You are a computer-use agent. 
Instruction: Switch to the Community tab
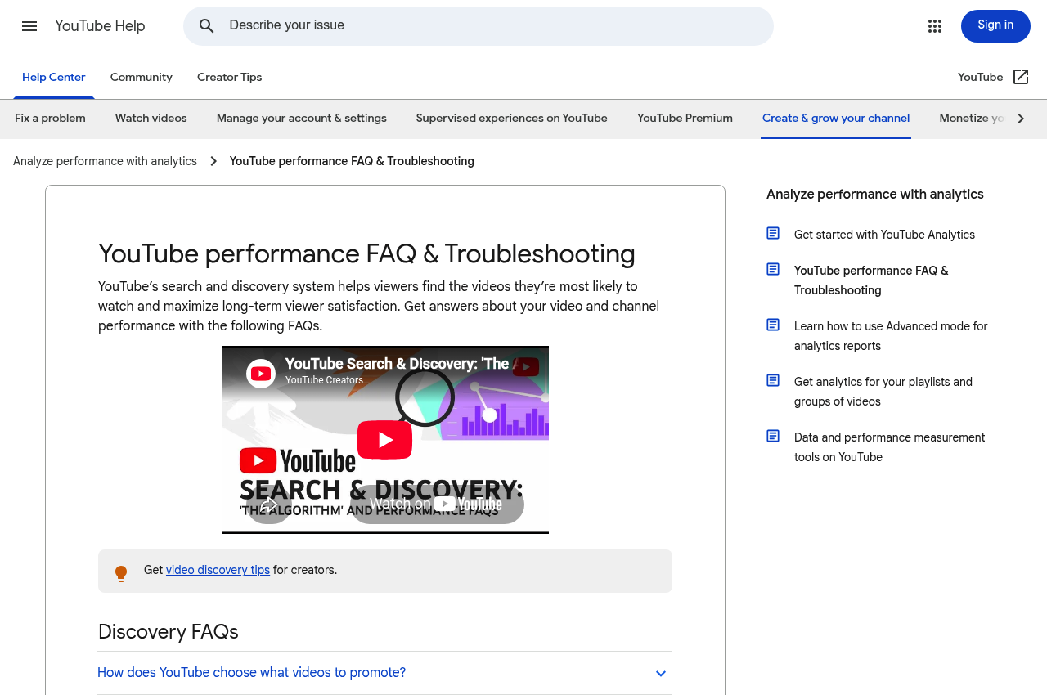pos(142,77)
